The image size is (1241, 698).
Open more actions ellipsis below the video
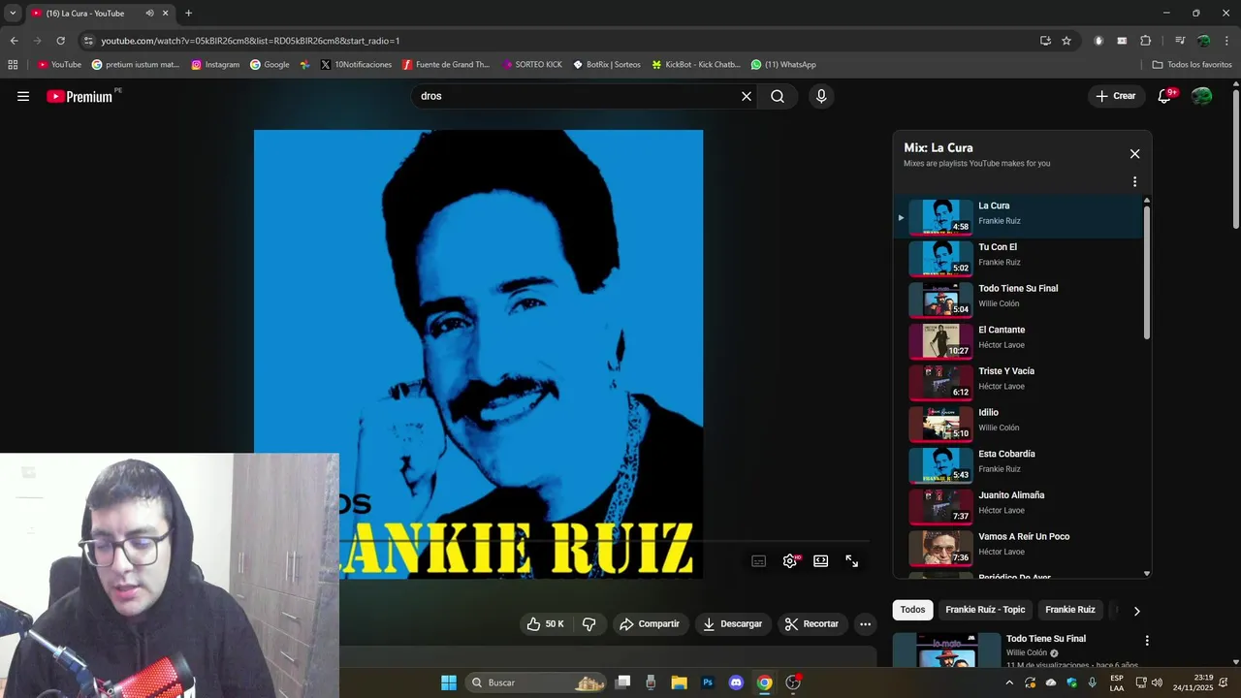tap(866, 624)
